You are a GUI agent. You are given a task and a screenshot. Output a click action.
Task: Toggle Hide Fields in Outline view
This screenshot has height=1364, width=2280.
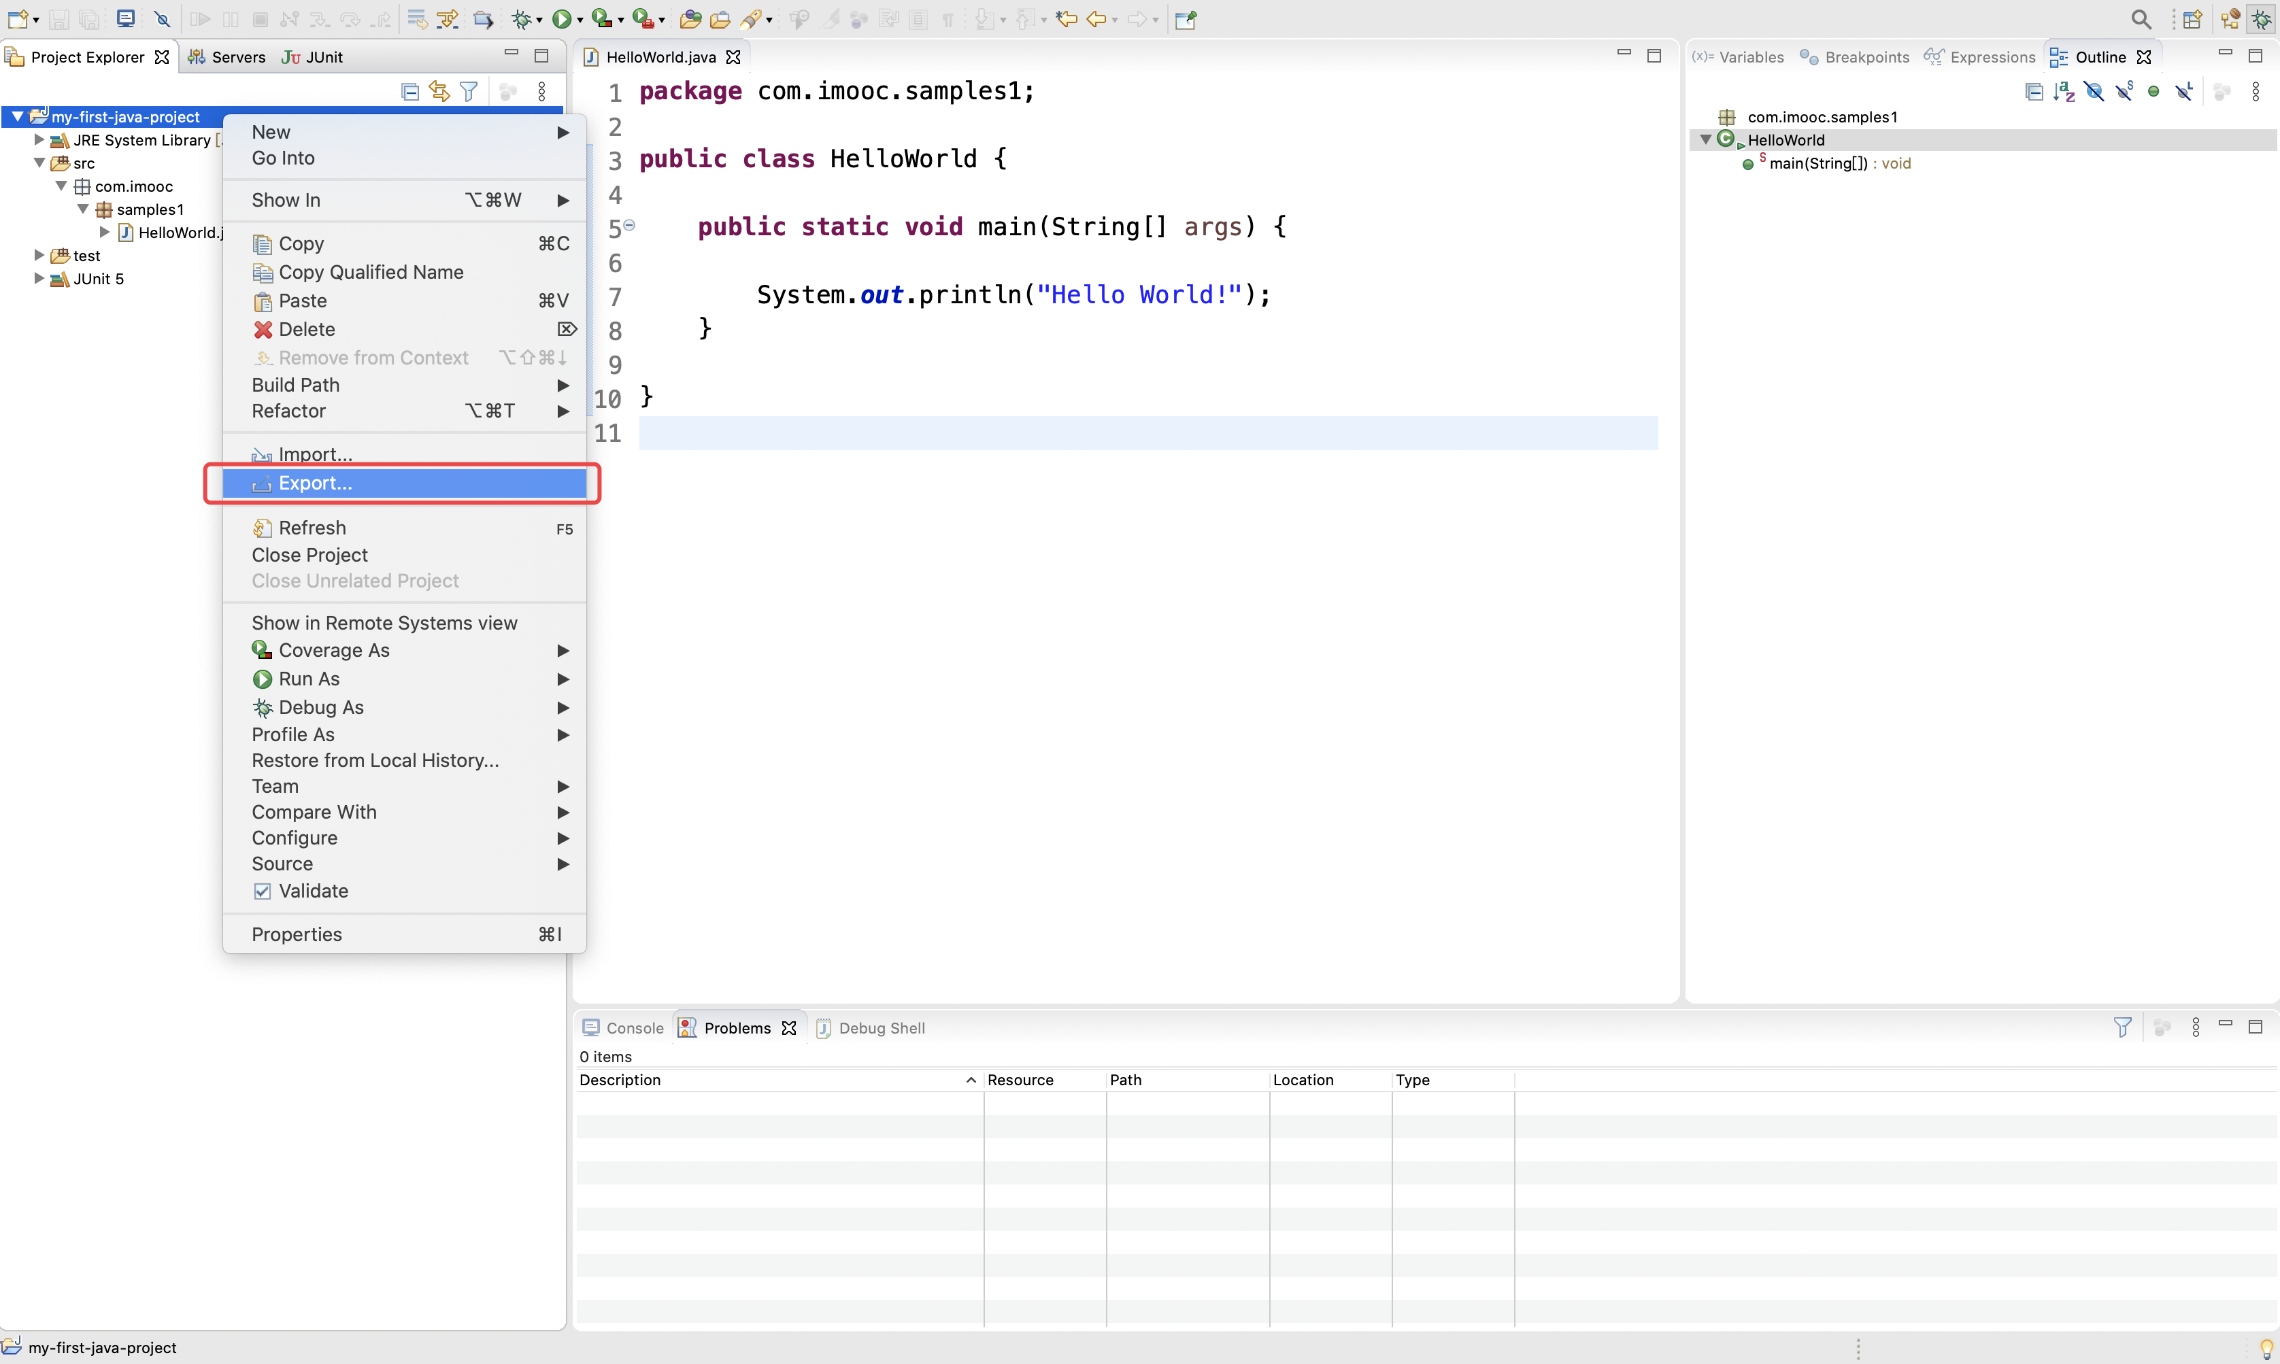(x=2094, y=91)
